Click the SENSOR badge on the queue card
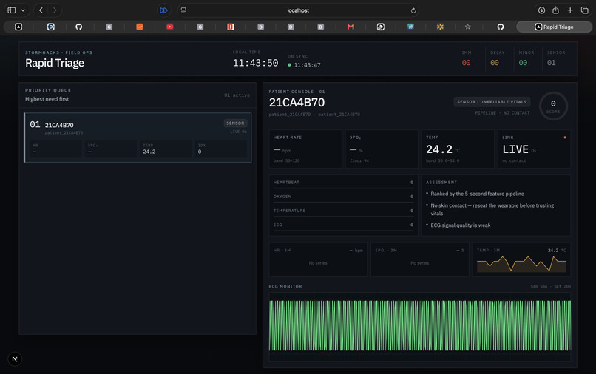596x374 pixels. [x=235, y=123]
